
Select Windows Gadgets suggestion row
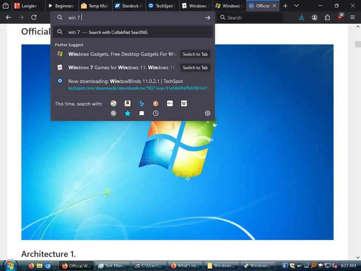(116, 54)
